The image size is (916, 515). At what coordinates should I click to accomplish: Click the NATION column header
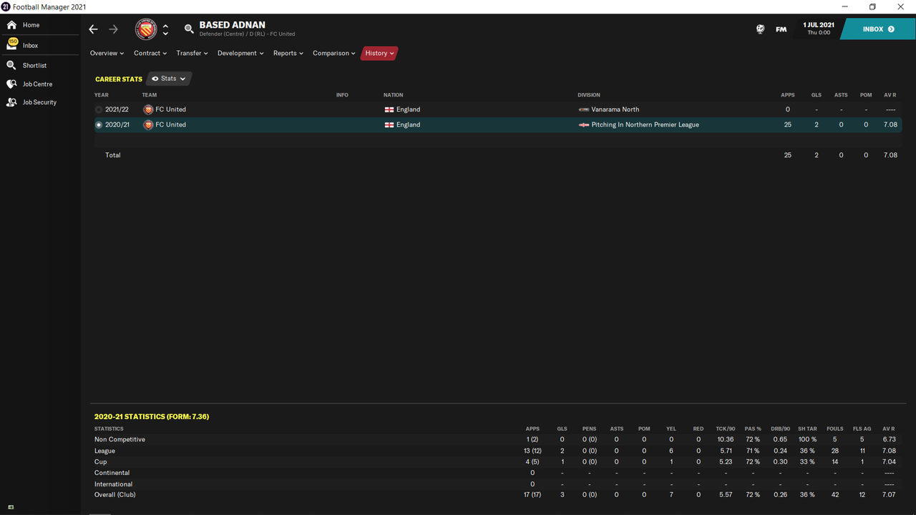[x=393, y=95]
